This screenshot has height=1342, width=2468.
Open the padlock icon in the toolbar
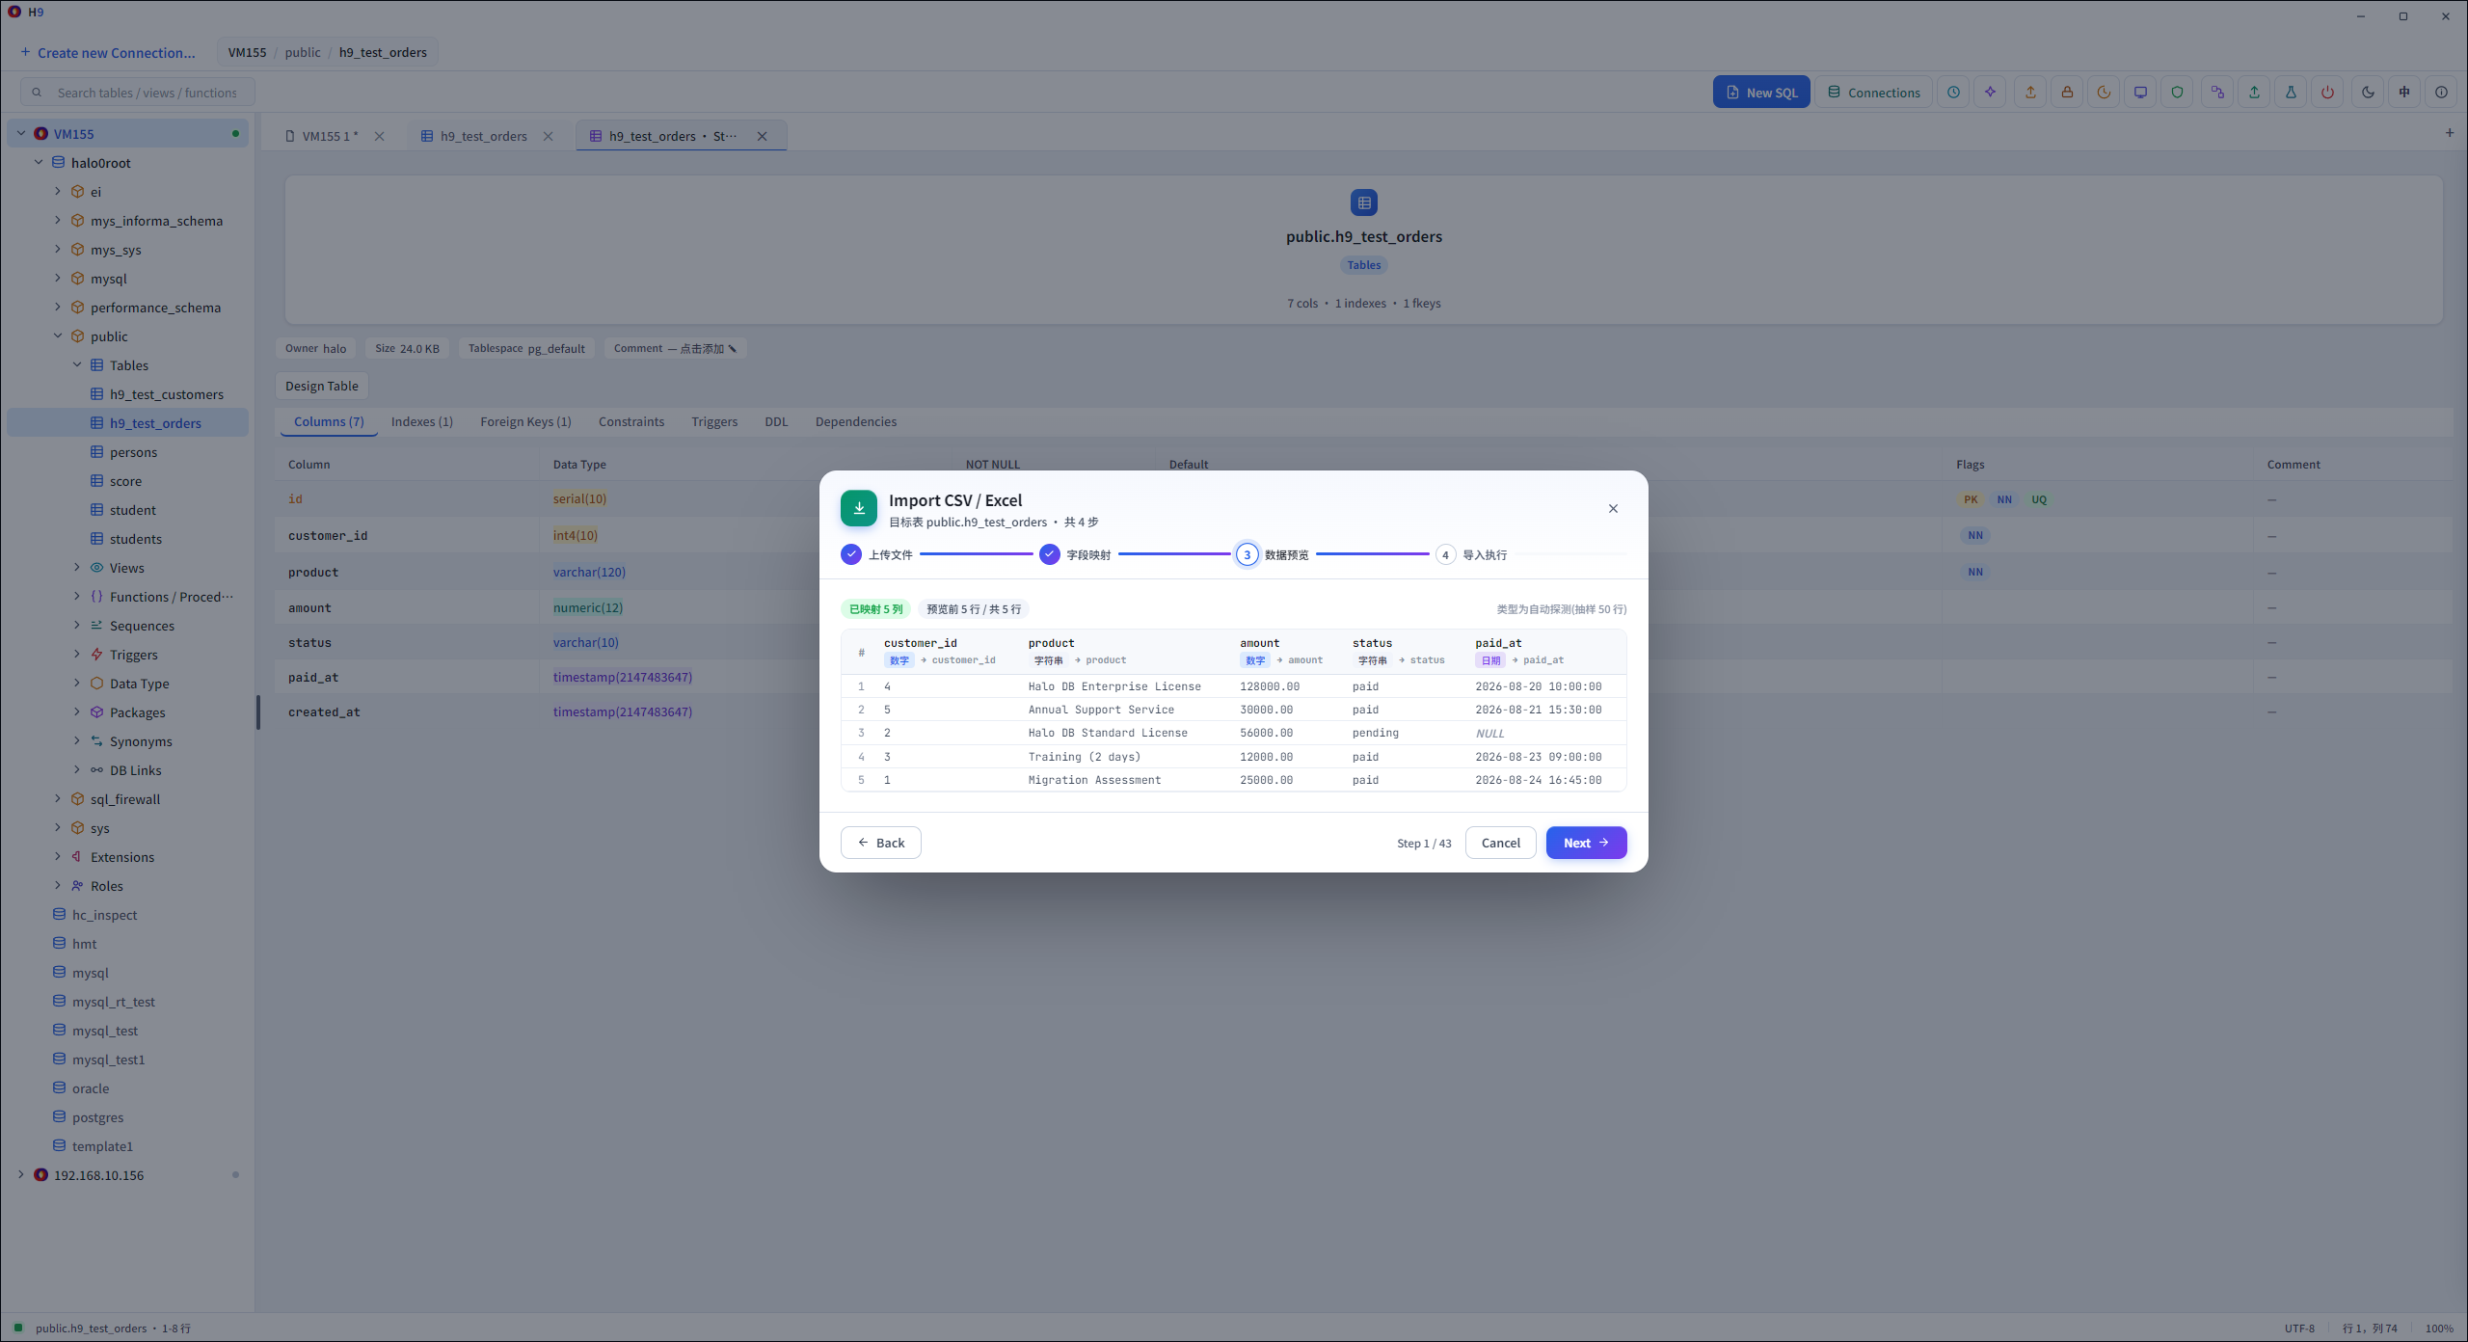[x=2067, y=93]
